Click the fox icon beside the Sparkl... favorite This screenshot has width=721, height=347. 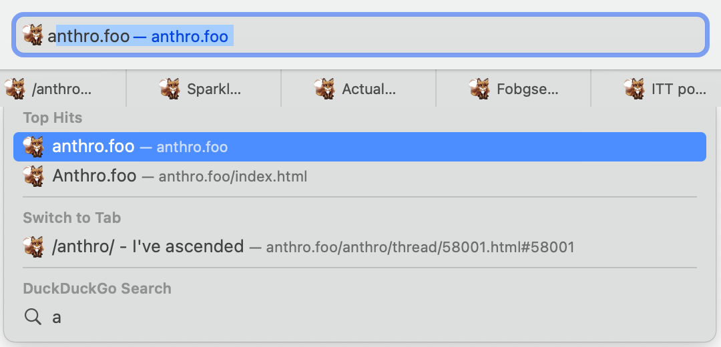(x=170, y=89)
